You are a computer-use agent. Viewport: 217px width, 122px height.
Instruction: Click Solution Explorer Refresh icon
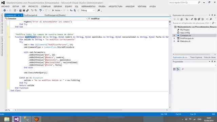pos(195,19)
